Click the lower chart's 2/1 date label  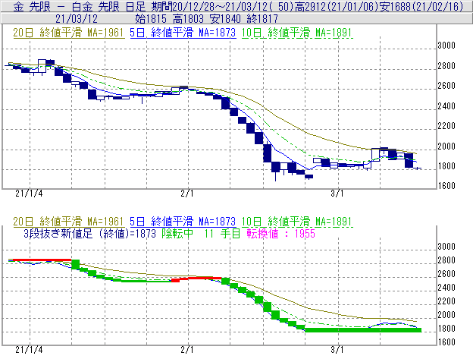(x=187, y=350)
